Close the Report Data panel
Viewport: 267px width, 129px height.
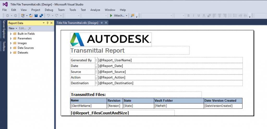point(51,23)
